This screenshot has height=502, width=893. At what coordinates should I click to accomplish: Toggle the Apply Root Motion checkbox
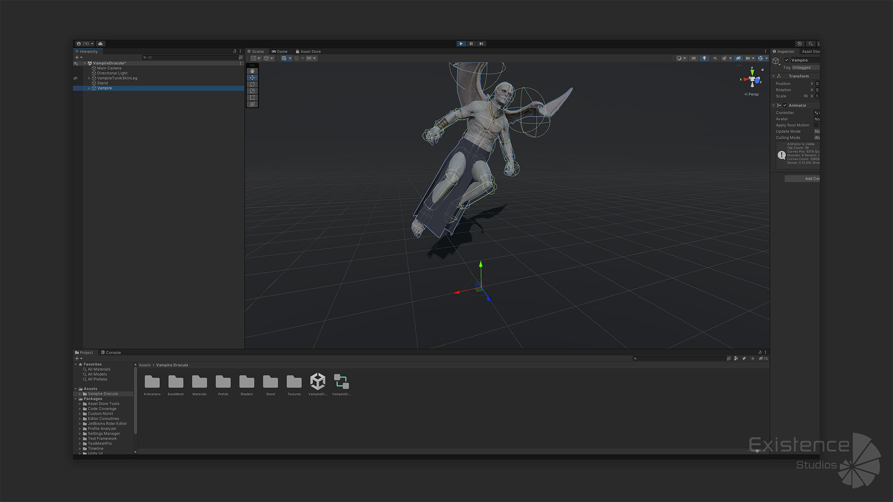click(x=816, y=125)
